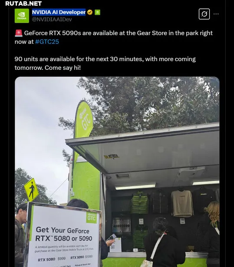Click the RTX 5080 $999 price
The width and height of the screenshot is (234, 267).
tap(52, 259)
